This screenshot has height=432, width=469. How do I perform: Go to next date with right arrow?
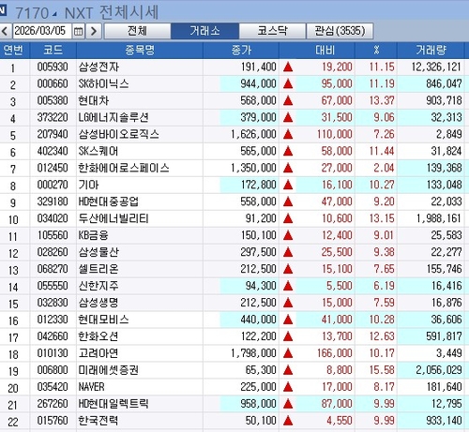tap(94, 31)
